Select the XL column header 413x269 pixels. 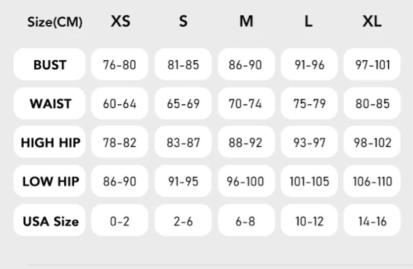coord(372,22)
